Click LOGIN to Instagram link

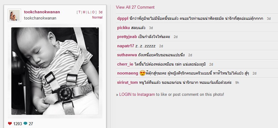[x=137, y=95]
